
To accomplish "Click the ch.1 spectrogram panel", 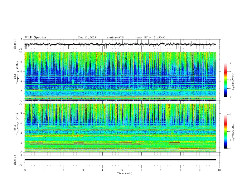I will pos(120,76).
